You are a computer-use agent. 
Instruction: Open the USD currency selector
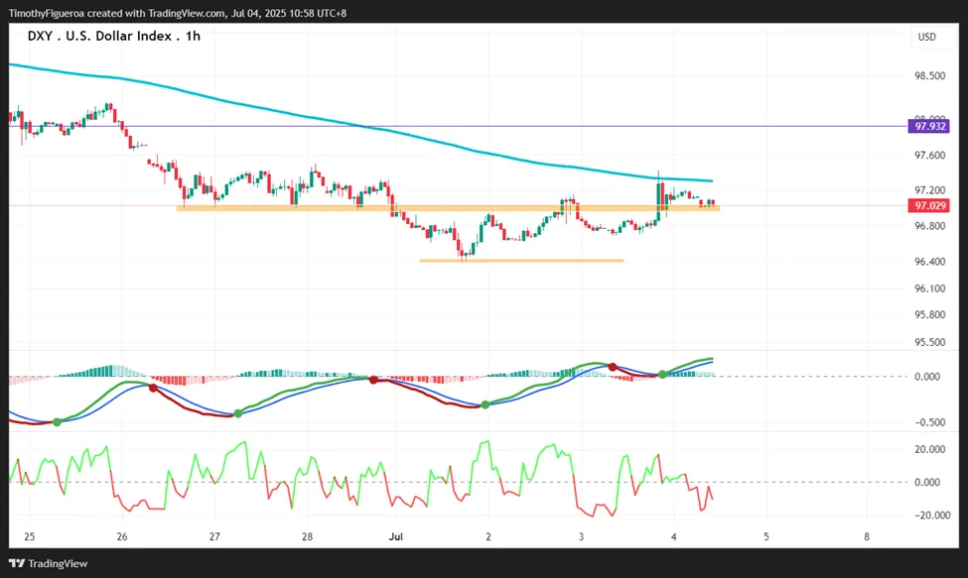click(x=926, y=37)
